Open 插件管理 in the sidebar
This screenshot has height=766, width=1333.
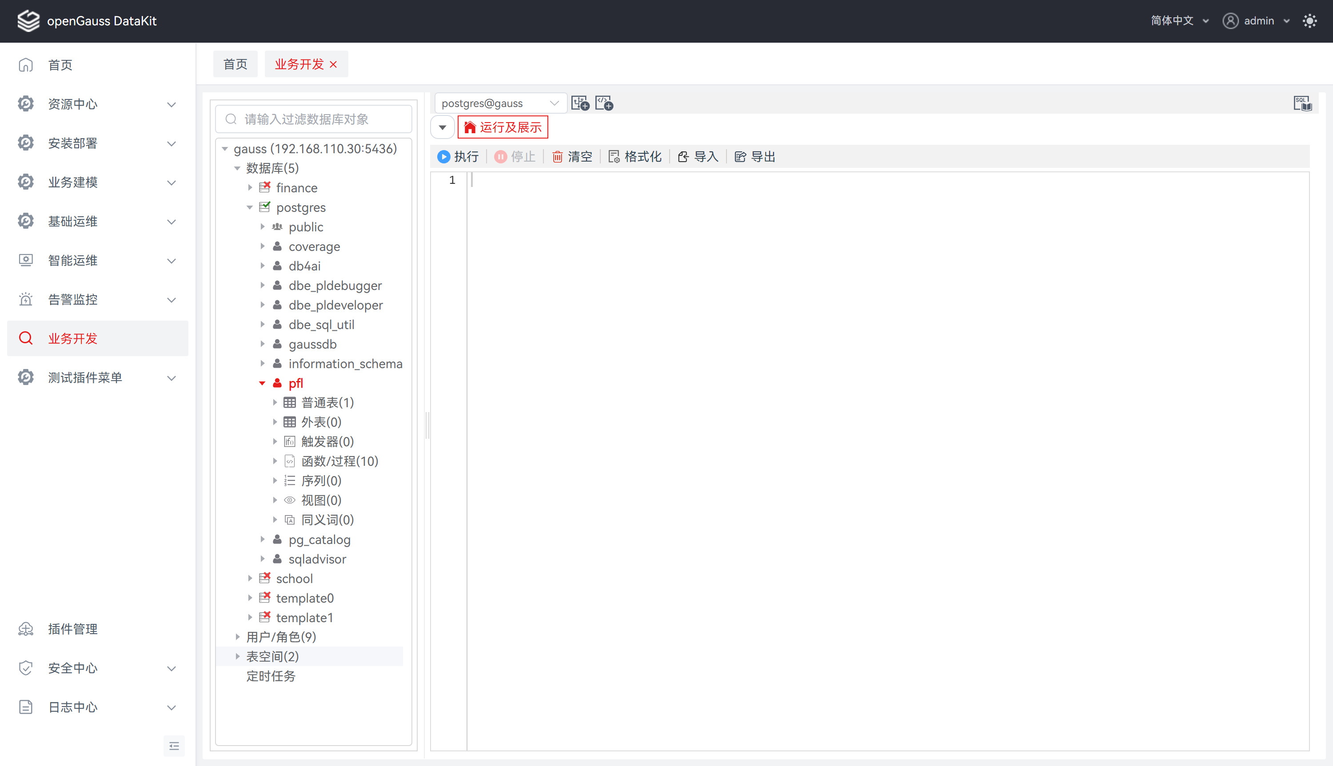pos(72,629)
